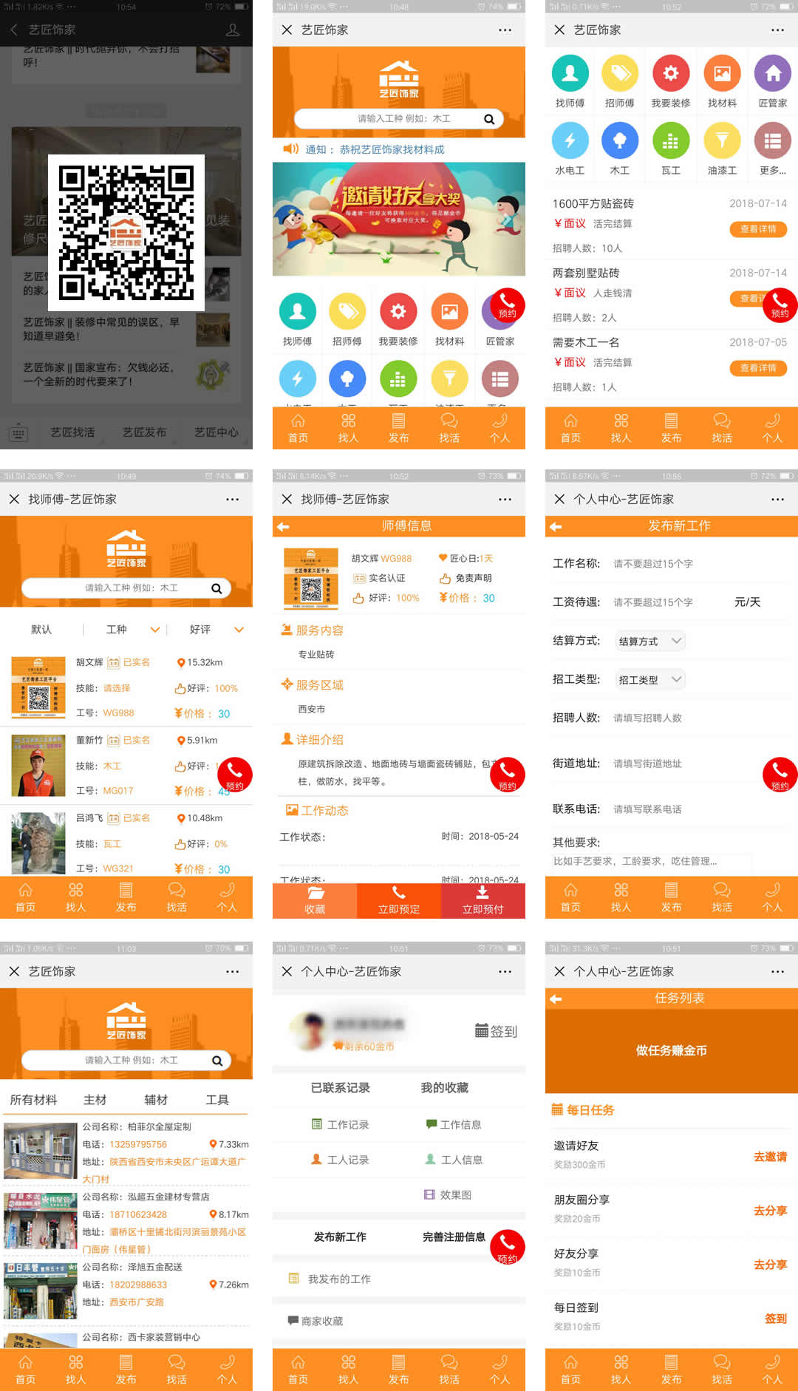The width and height of the screenshot is (798, 1391).
Task: Tap the 立即预付 download icon
Action: 482,894
